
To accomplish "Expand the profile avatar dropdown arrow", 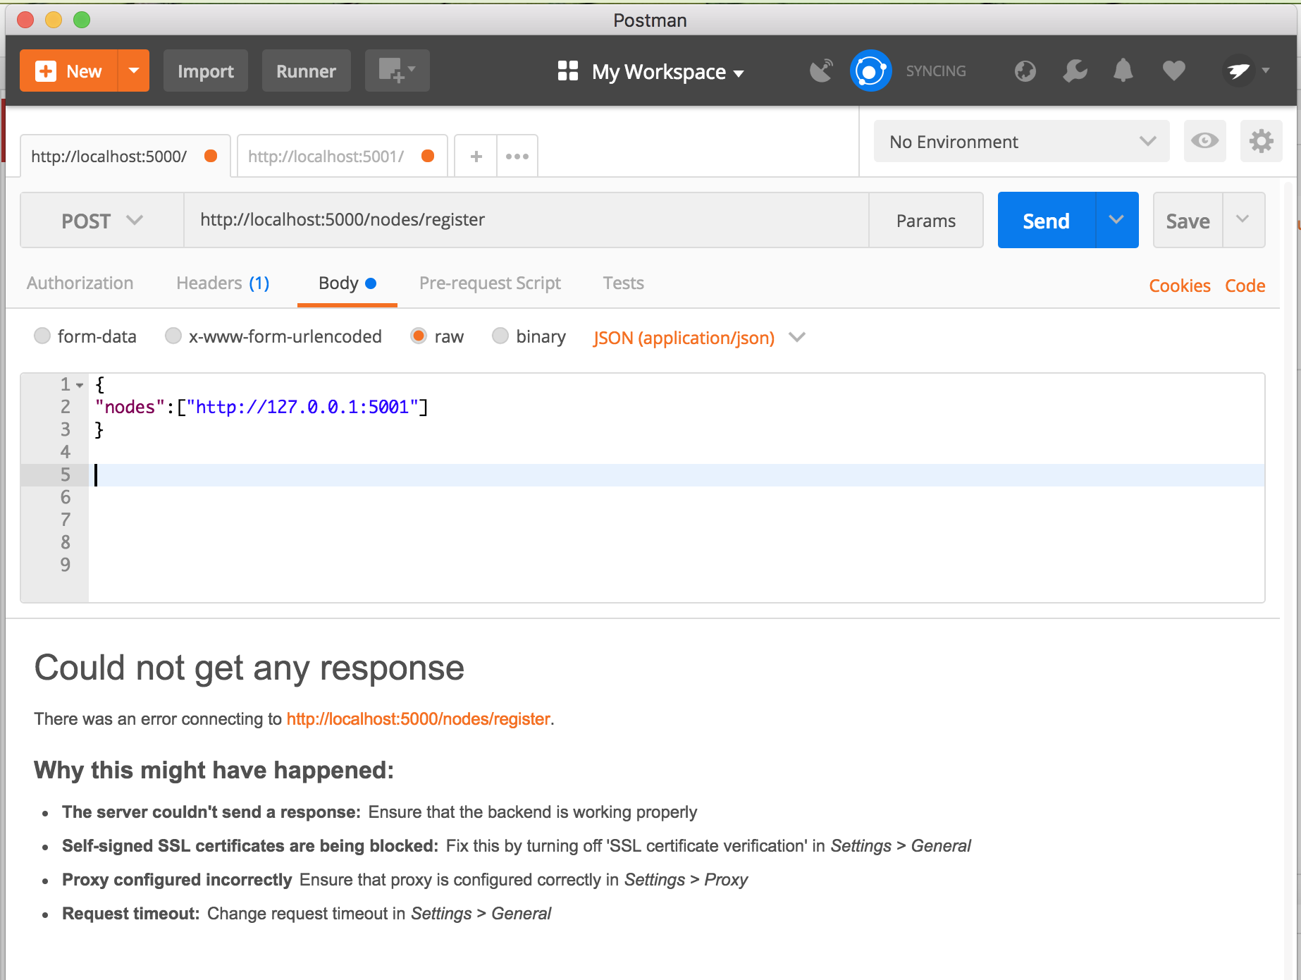I will 1266,71.
